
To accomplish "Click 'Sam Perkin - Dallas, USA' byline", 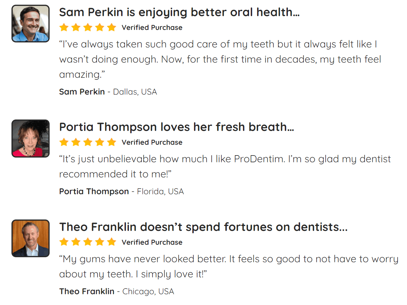I will pos(108,92).
